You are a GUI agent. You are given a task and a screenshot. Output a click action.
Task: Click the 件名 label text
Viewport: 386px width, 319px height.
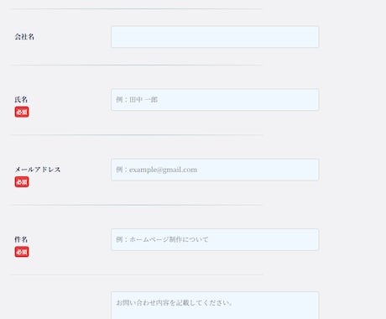(x=21, y=239)
